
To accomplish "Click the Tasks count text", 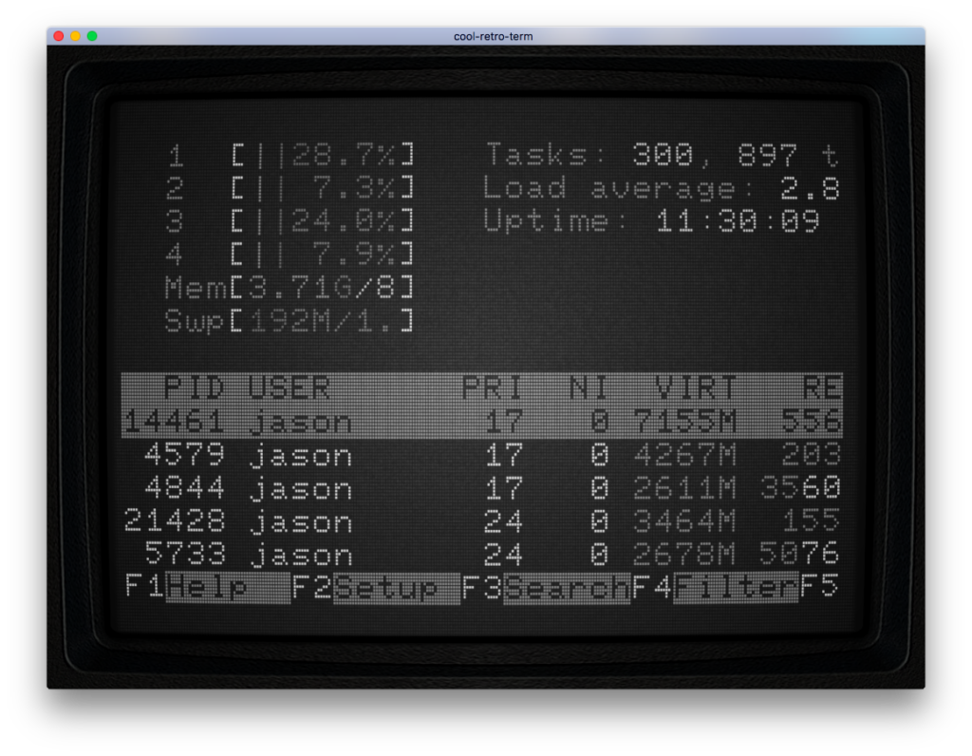I will [662, 155].
